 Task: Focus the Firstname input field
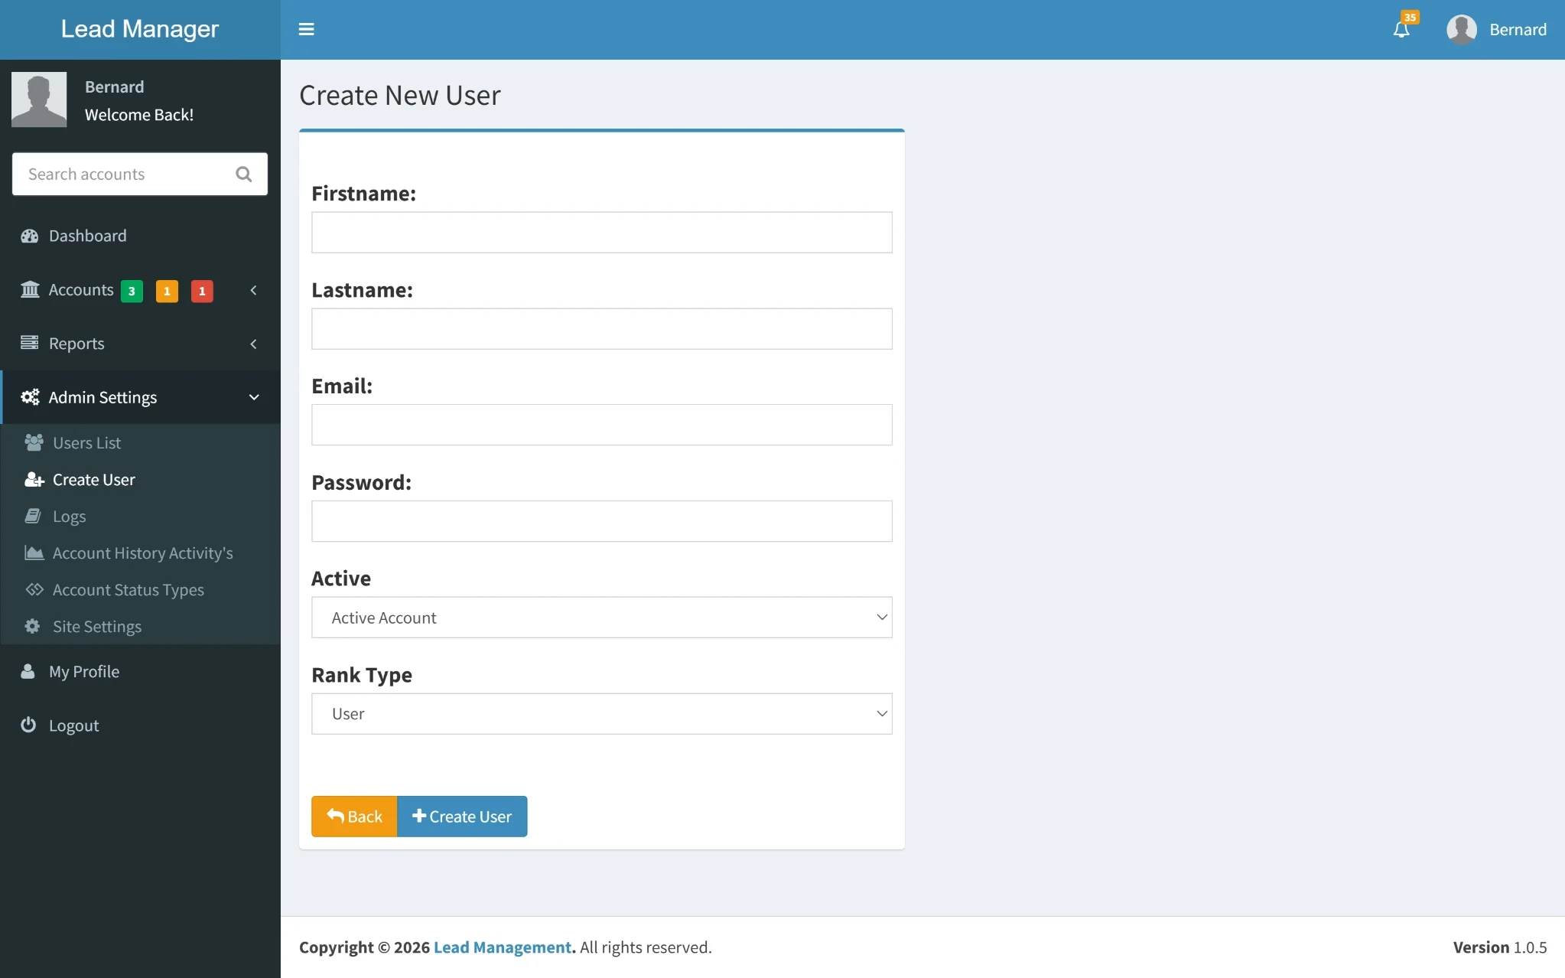coord(601,233)
